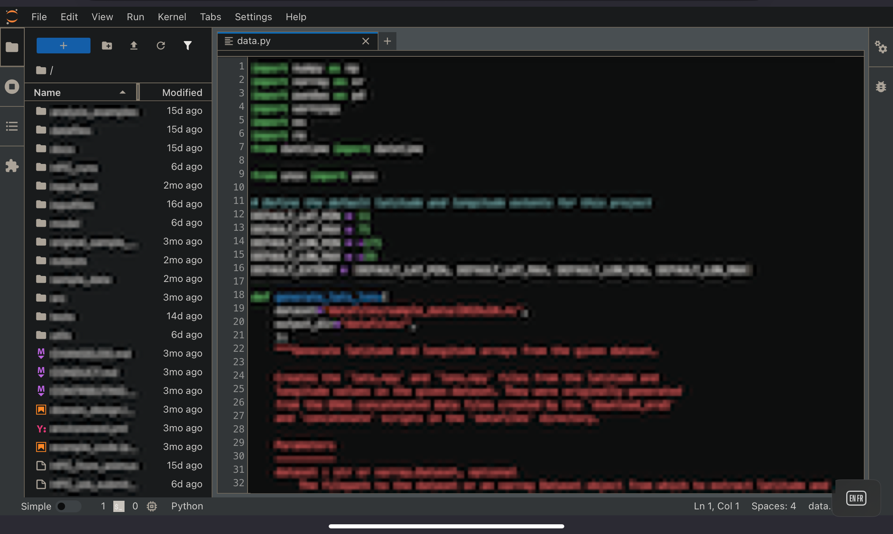Click the JupyterLab logo icon
893x534 pixels.
12,16
